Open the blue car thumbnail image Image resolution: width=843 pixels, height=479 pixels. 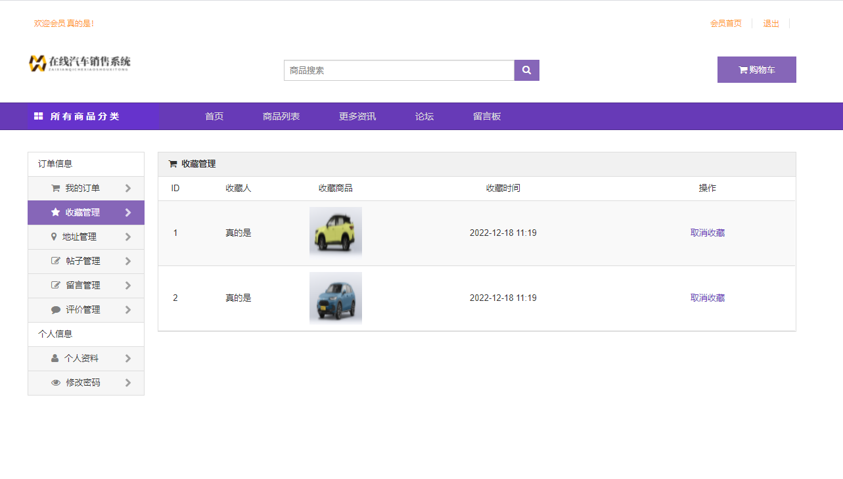pos(336,298)
